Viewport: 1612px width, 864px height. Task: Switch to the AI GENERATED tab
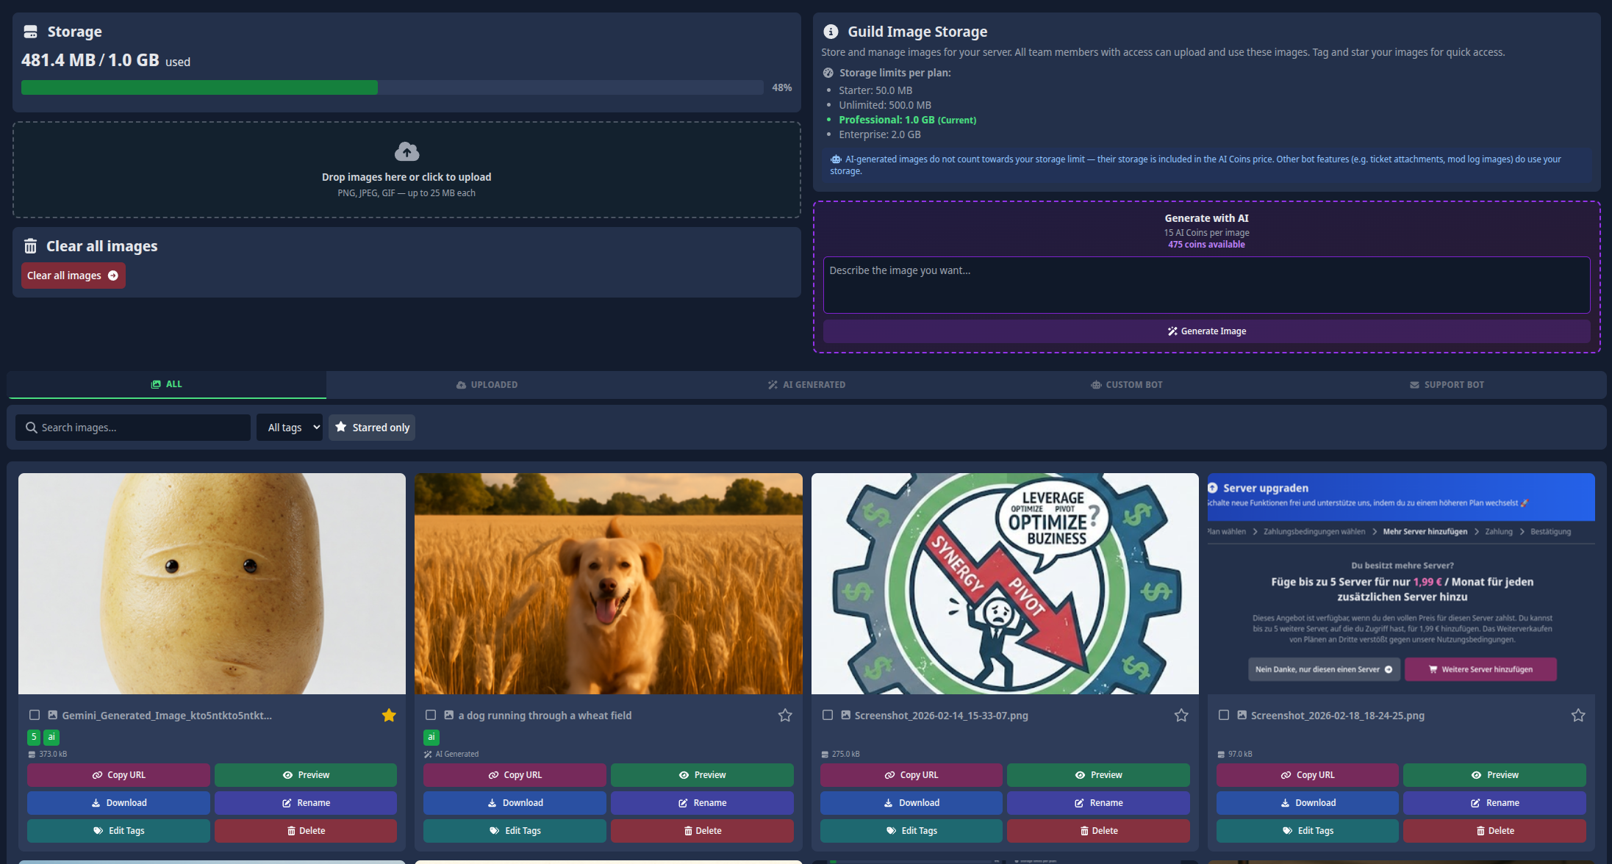click(x=806, y=384)
